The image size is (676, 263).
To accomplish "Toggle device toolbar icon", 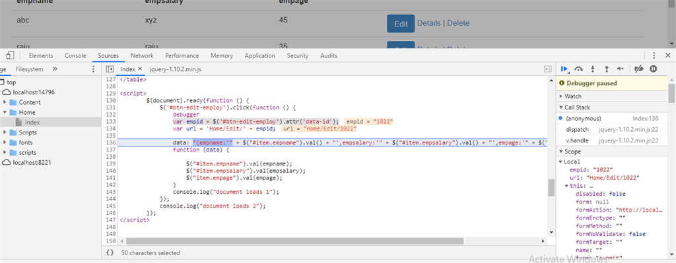I will [x=11, y=55].
